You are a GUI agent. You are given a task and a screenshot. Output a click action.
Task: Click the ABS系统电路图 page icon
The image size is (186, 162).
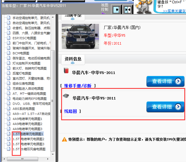[8, 108]
